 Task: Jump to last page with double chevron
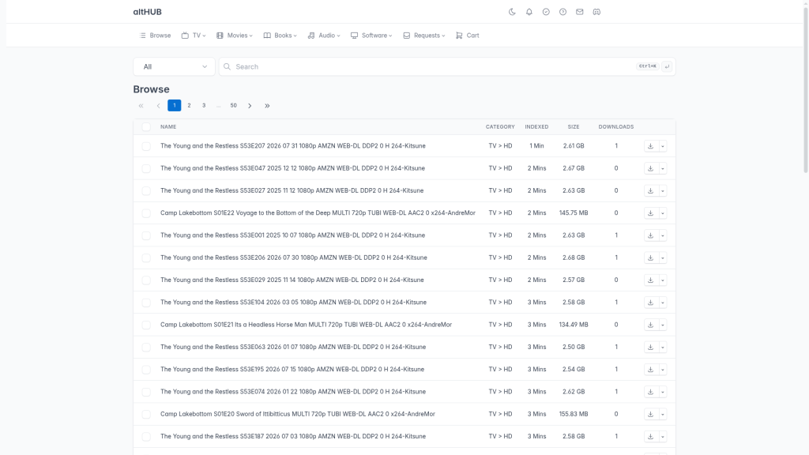pos(267,106)
